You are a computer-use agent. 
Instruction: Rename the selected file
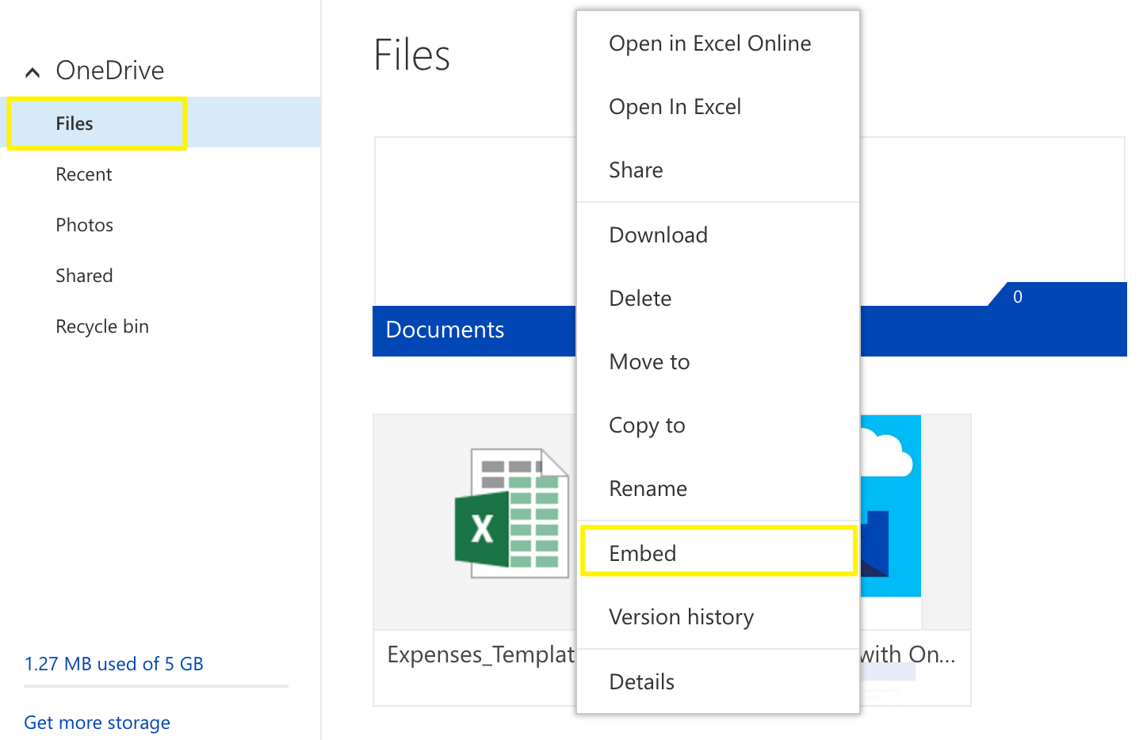[x=648, y=488]
